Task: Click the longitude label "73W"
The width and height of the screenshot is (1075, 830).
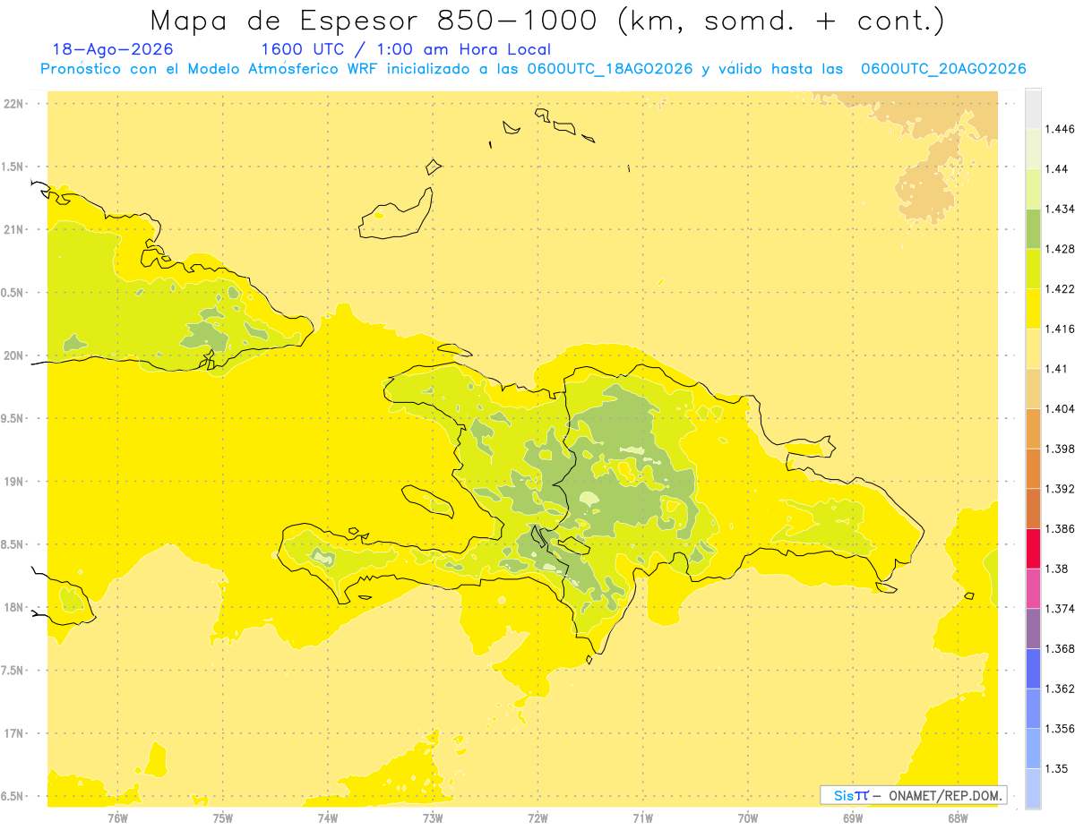Action: click(433, 818)
